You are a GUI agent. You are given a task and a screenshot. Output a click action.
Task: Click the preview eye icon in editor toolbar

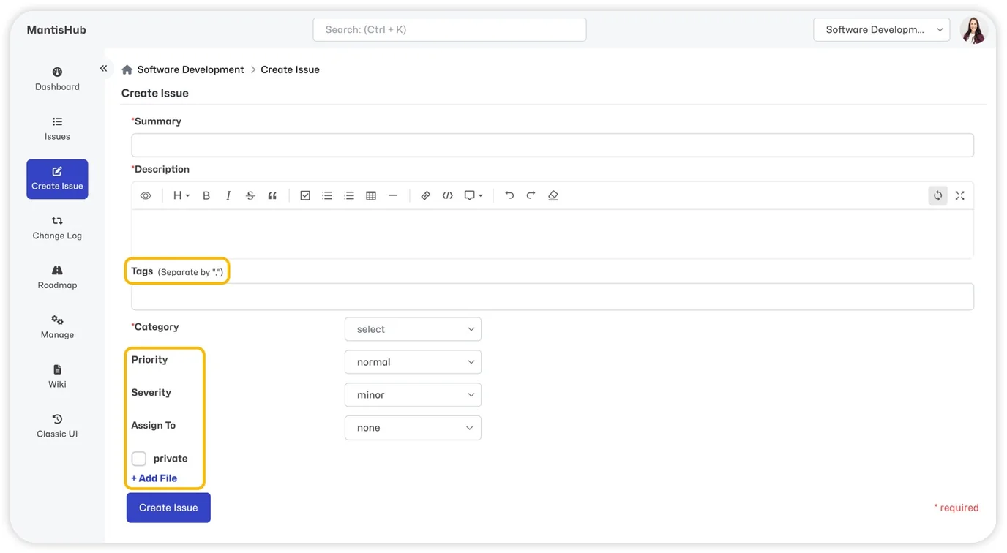146,196
